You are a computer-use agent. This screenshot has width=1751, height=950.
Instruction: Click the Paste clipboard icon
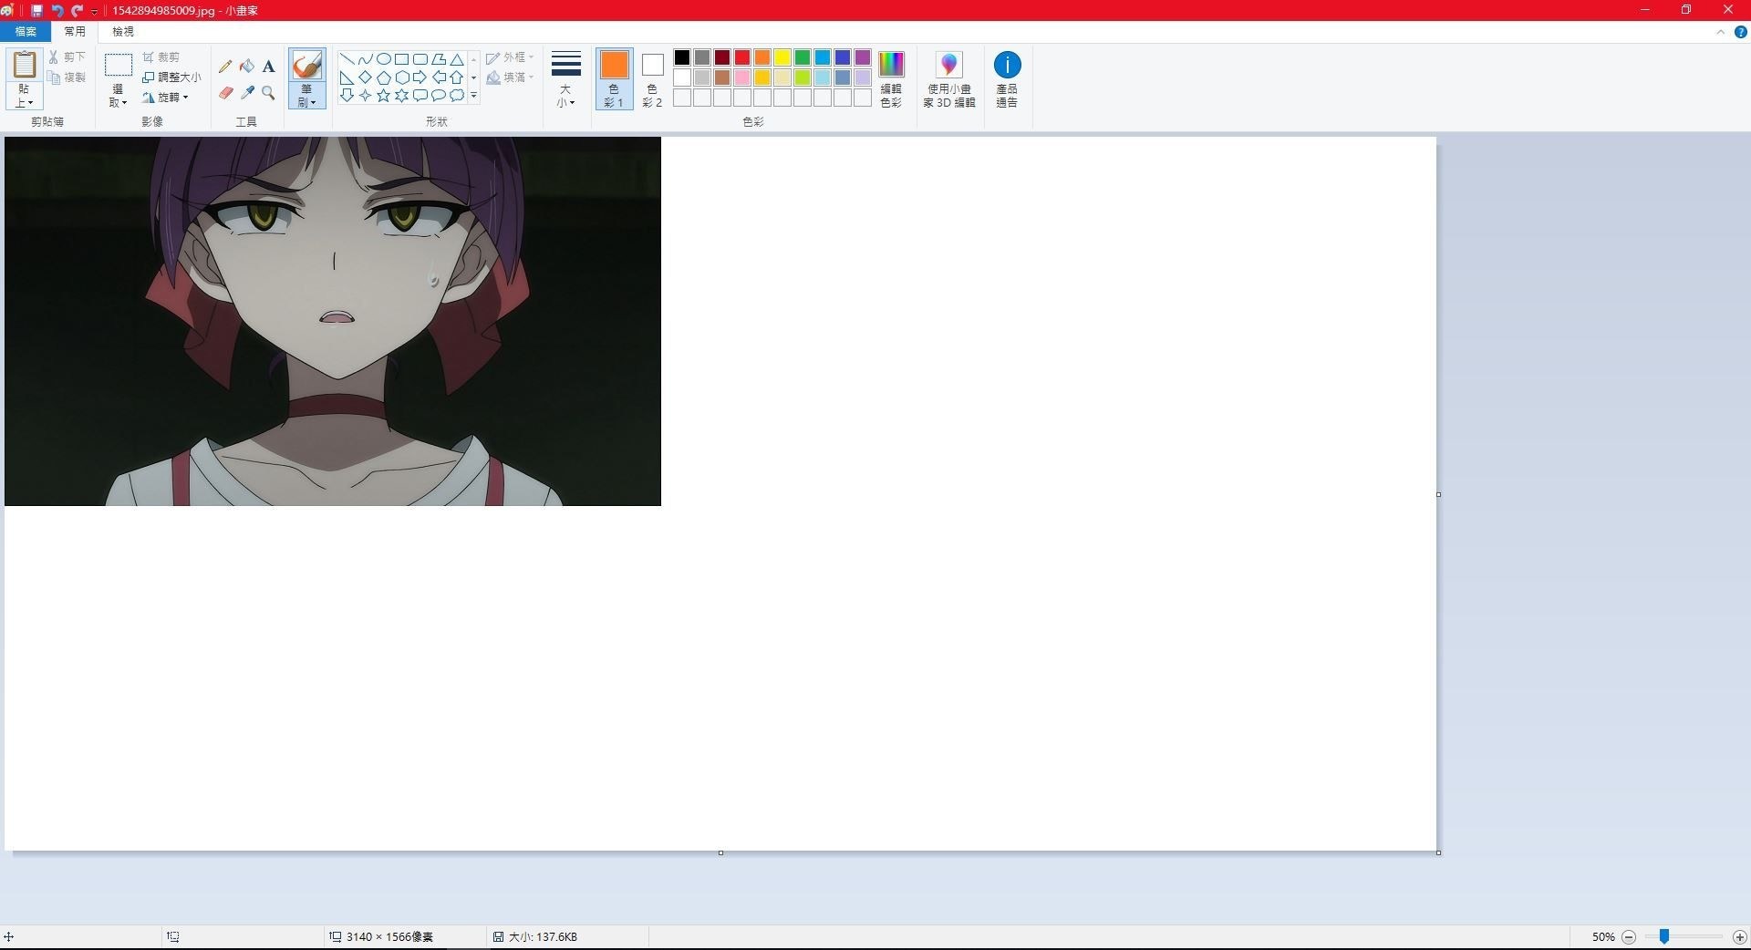point(24,65)
